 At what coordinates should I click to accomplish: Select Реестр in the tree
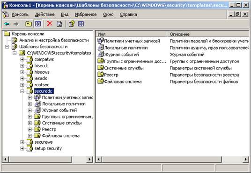click(49, 130)
